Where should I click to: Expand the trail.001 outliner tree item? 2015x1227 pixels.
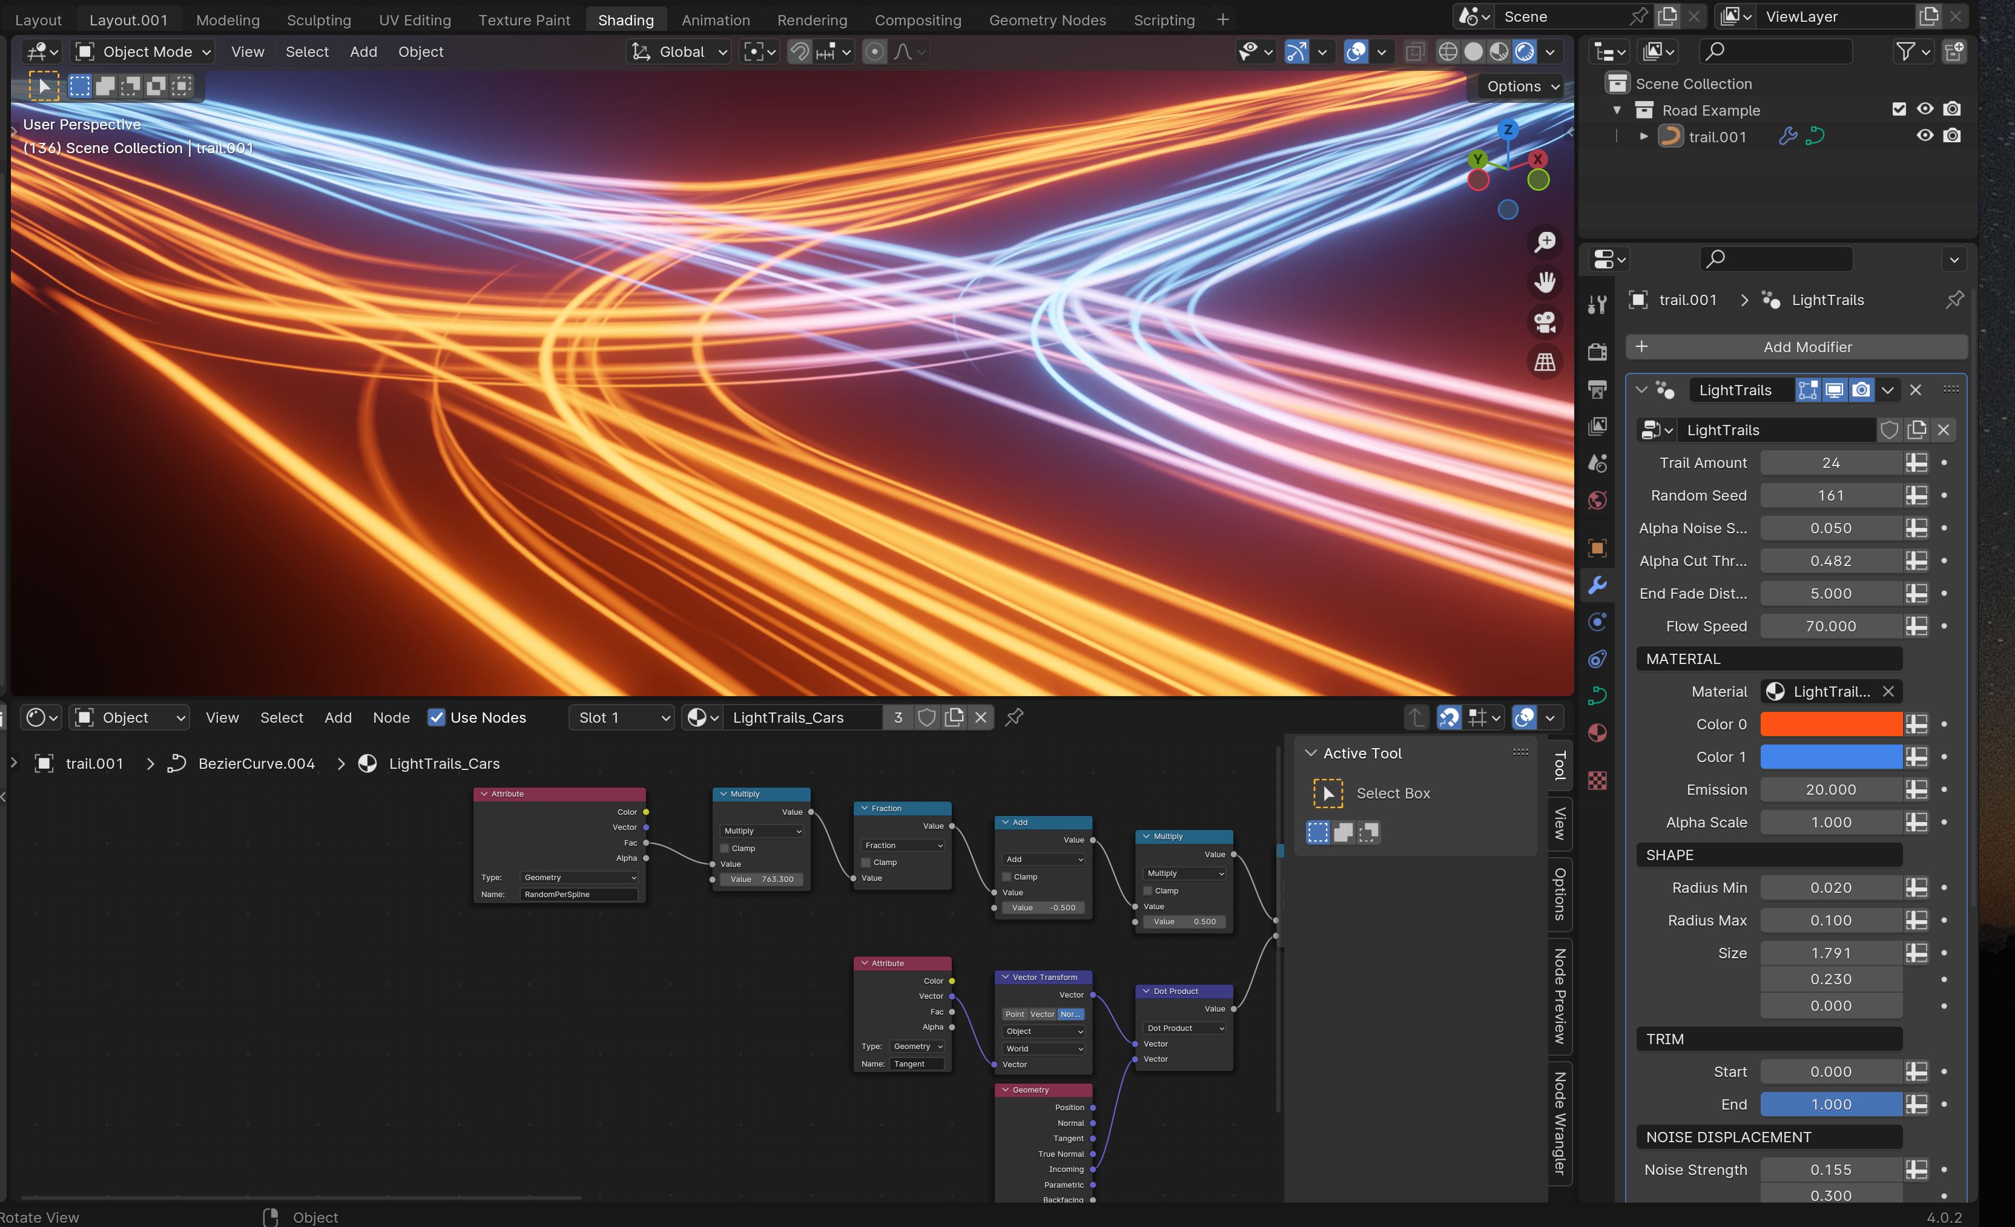pyautogui.click(x=1643, y=137)
